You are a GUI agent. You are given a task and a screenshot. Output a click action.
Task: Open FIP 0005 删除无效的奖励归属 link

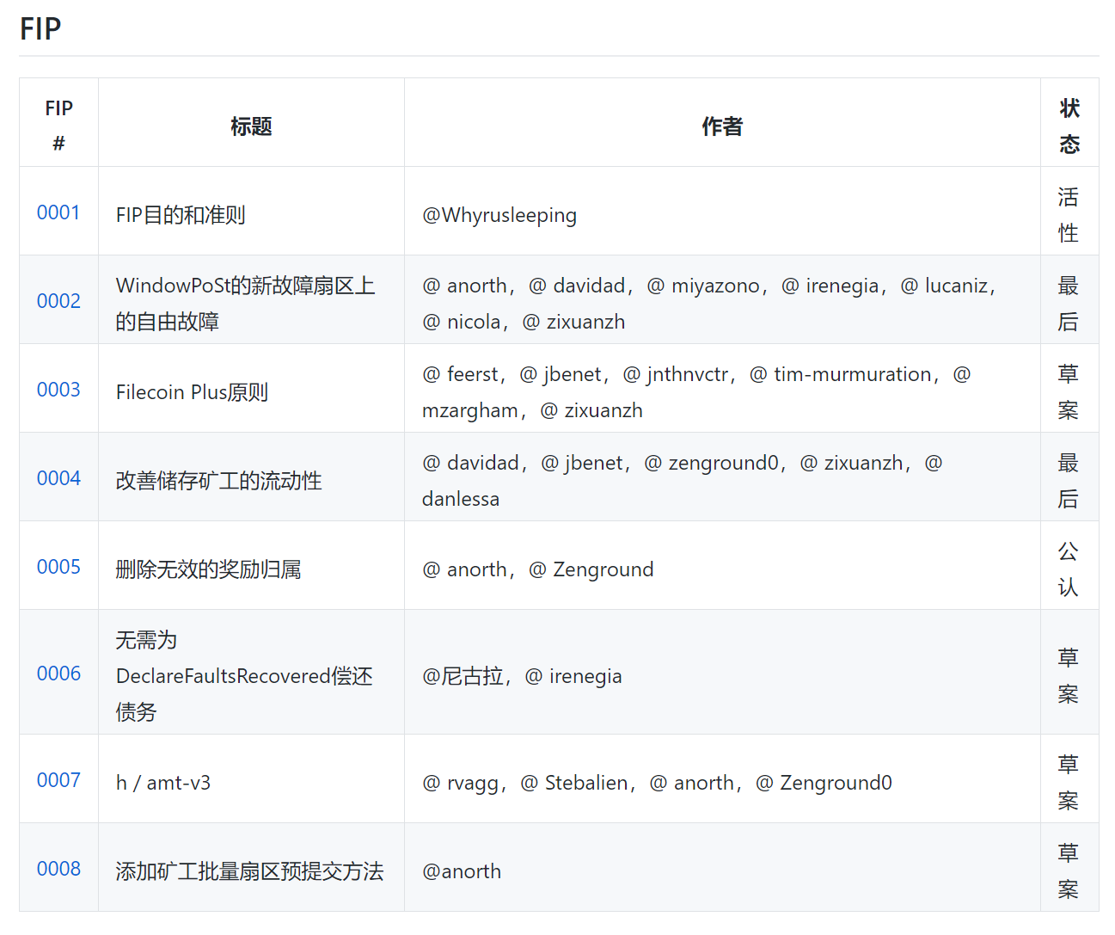click(58, 567)
